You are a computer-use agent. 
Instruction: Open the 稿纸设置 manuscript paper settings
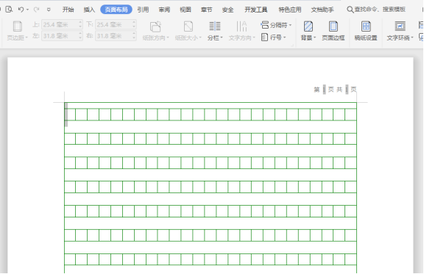pos(366,31)
